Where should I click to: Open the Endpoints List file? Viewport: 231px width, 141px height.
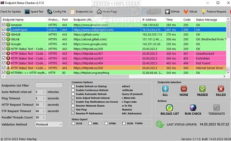click(x=81, y=12)
